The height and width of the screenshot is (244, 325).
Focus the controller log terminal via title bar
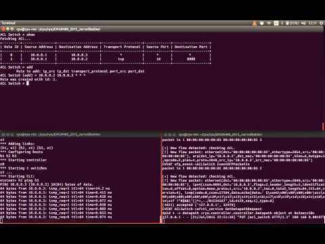[244, 134]
